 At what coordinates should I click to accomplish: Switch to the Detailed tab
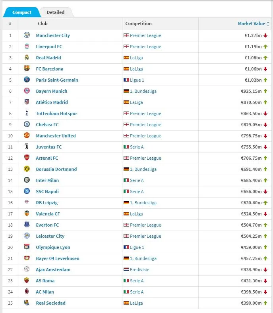pyautogui.click(x=56, y=12)
